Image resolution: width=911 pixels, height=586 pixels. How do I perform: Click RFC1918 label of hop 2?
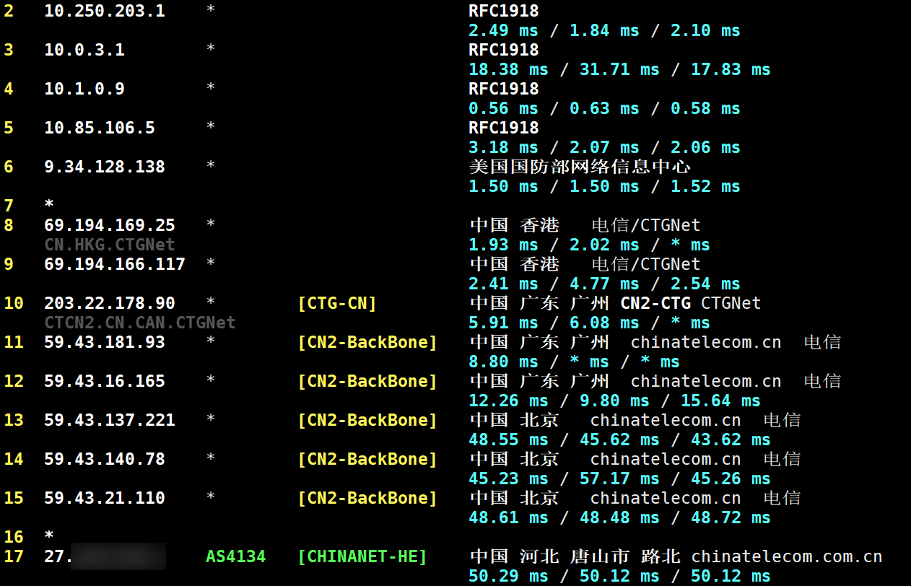pyautogui.click(x=504, y=11)
